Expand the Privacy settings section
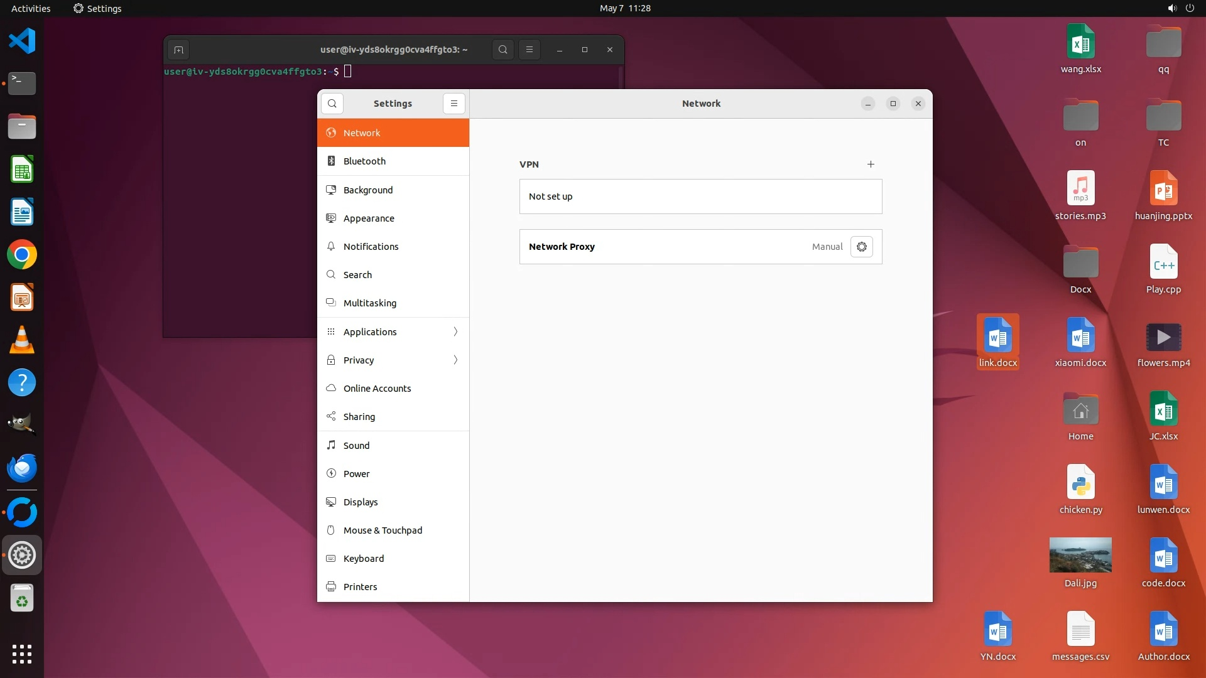 coord(393,360)
